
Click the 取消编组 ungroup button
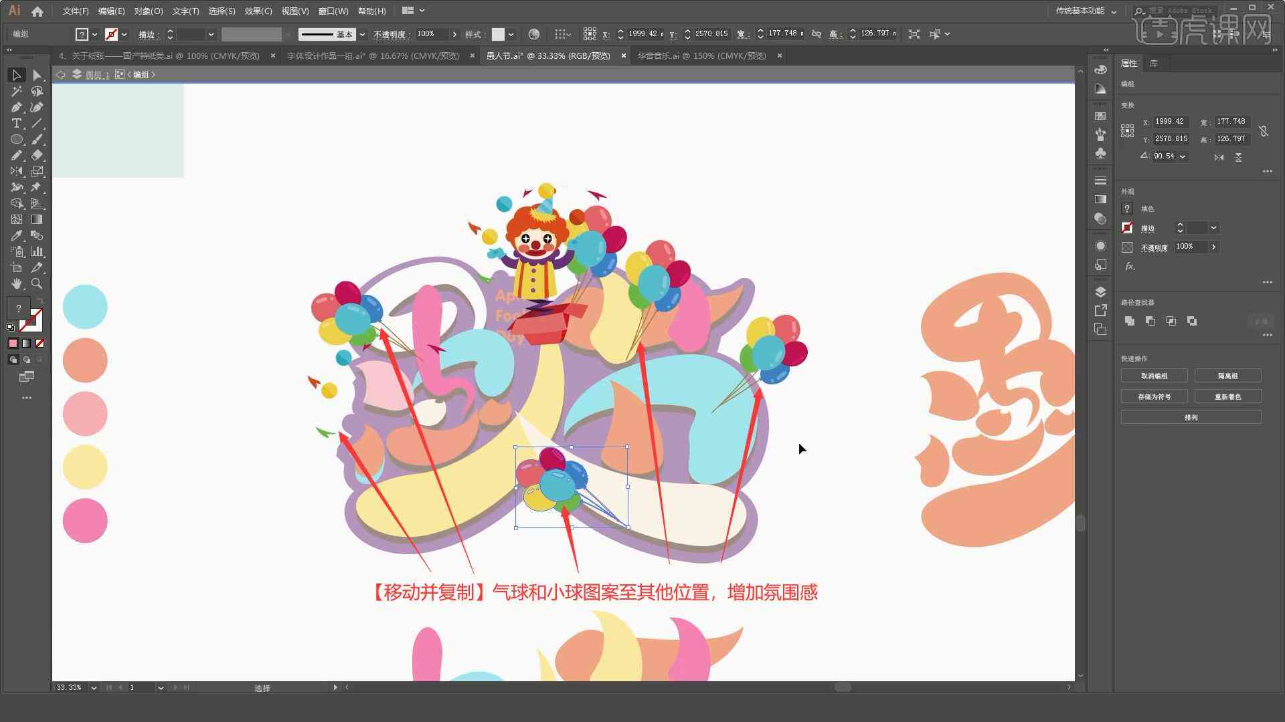[x=1154, y=376]
